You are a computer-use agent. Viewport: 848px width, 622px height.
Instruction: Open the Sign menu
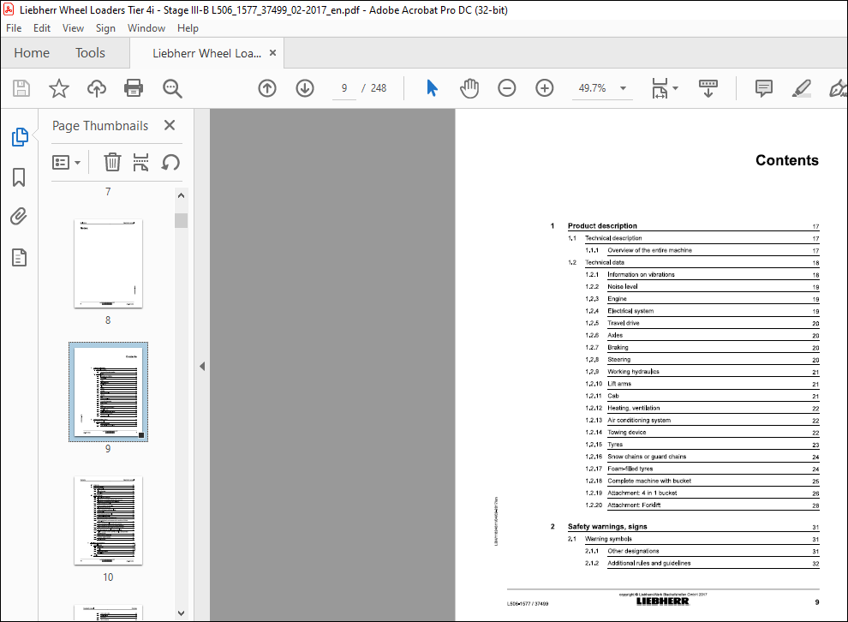105,28
